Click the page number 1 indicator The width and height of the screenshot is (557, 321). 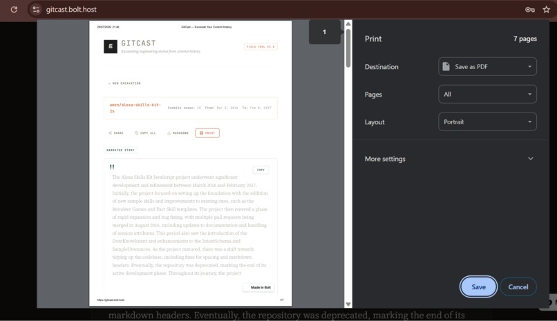[324, 32]
